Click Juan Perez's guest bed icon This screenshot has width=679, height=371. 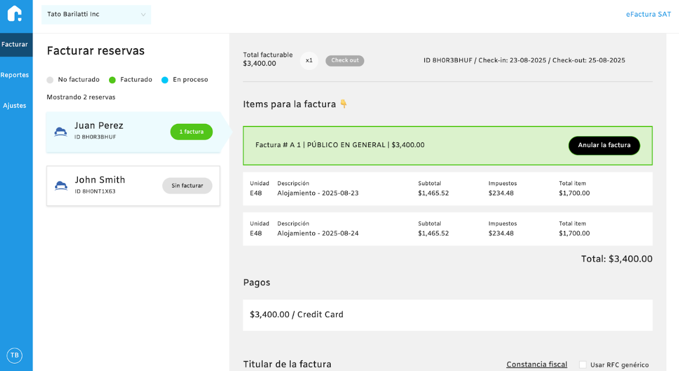(x=61, y=132)
